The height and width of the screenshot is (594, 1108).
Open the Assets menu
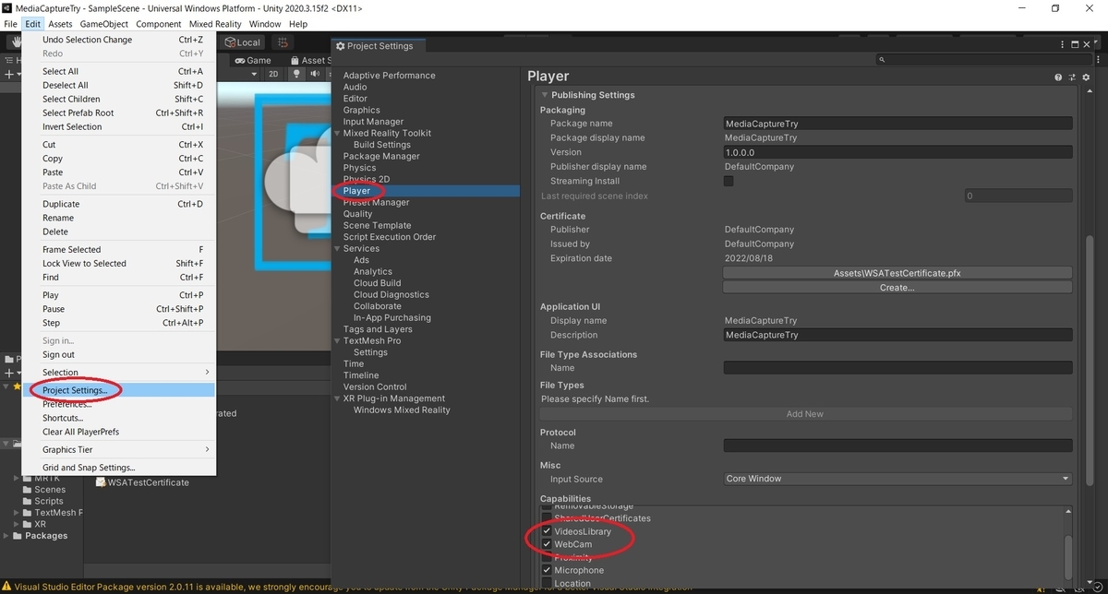(60, 24)
